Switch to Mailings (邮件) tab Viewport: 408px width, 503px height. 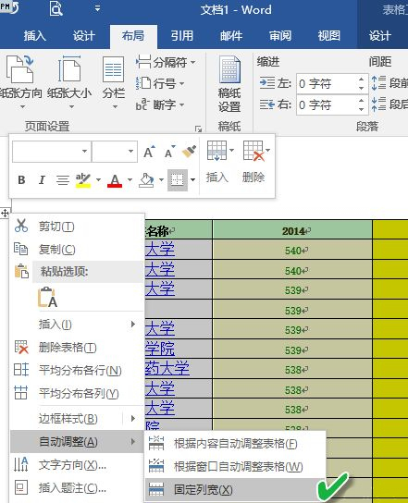click(x=231, y=36)
